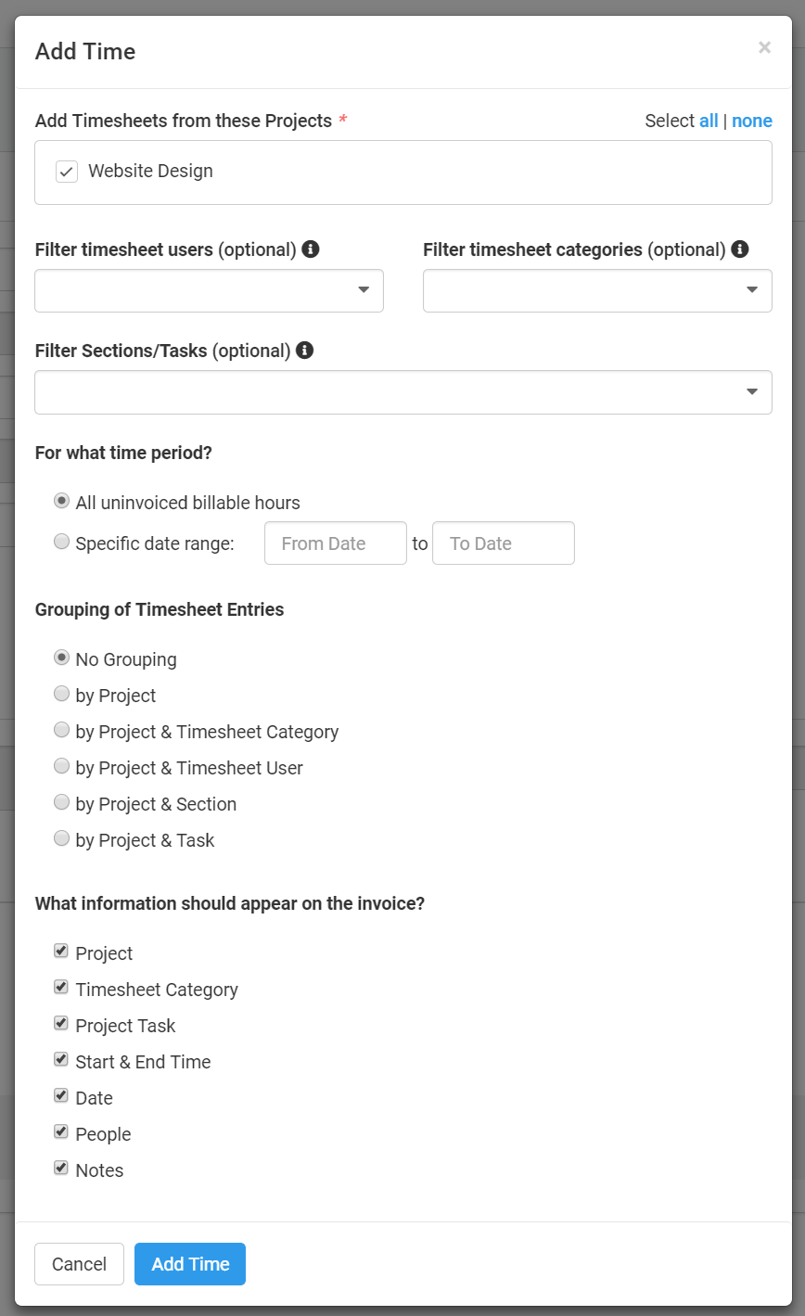Click the To Date input field

point(504,543)
